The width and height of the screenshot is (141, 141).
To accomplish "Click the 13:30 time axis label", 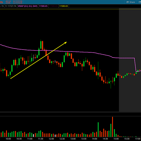I will (x=84, y=139).
